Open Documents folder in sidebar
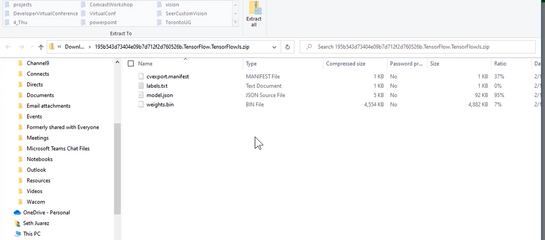This screenshot has height=240, width=545. point(40,95)
